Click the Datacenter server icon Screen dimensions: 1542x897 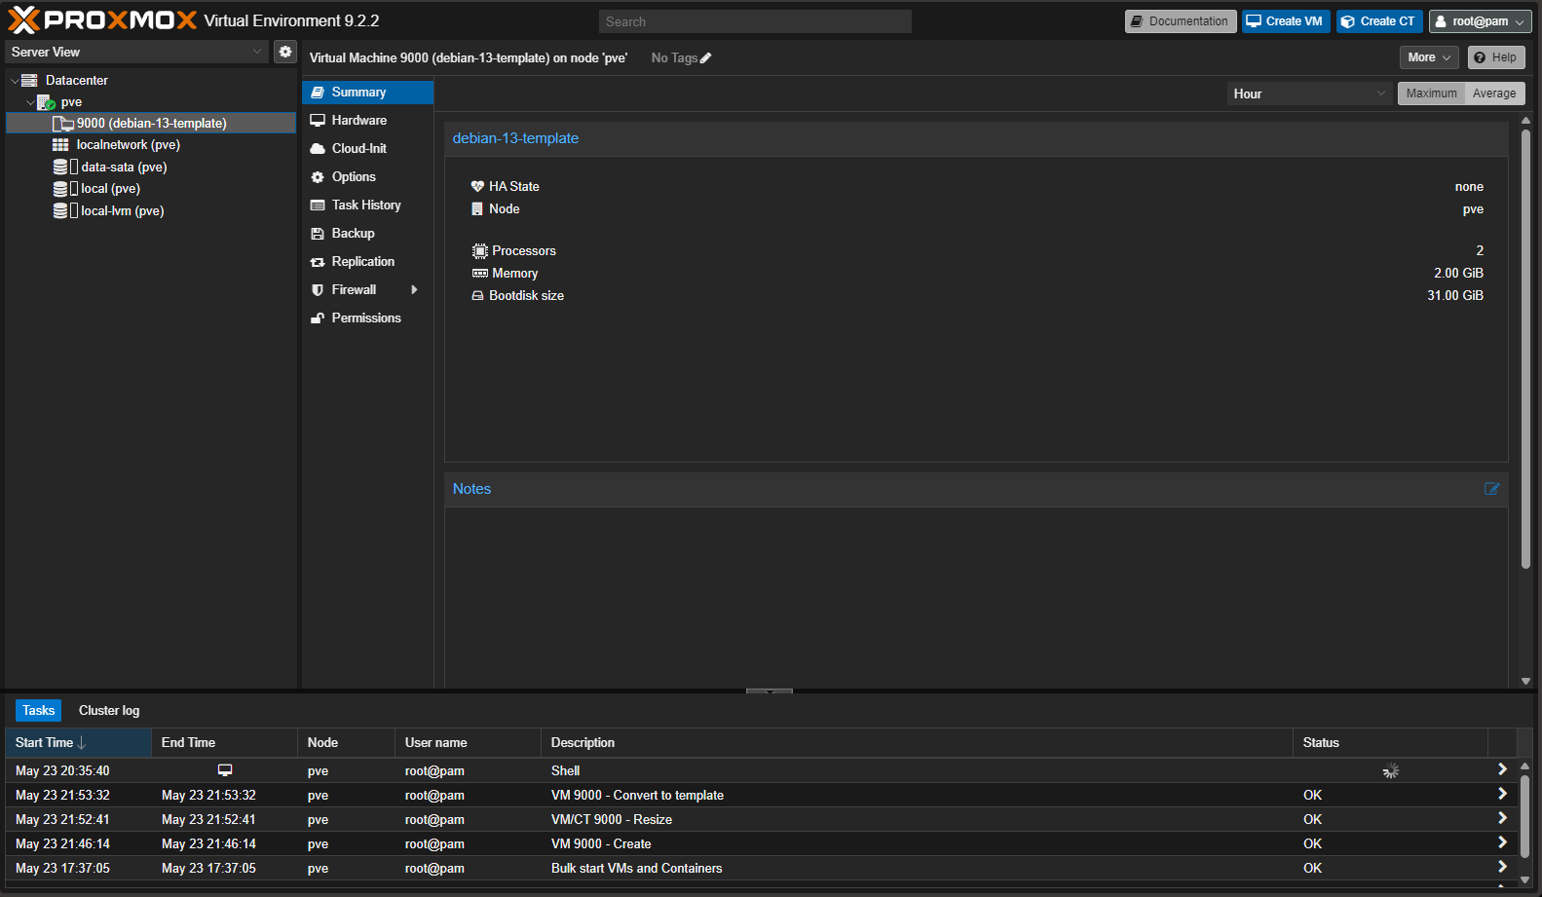coord(30,80)
